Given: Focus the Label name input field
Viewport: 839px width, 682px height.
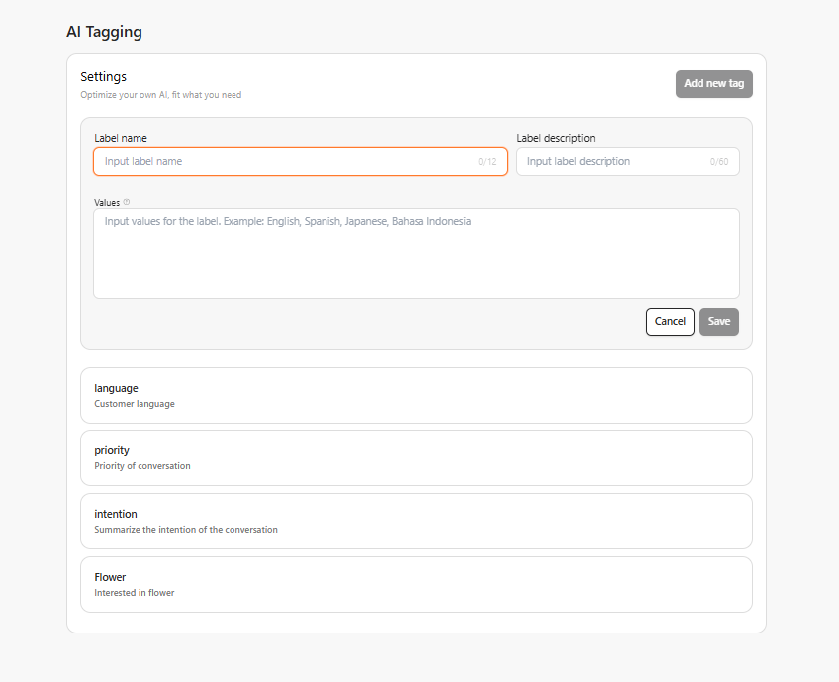Looking at the screenshot, I should coord(287,161).
